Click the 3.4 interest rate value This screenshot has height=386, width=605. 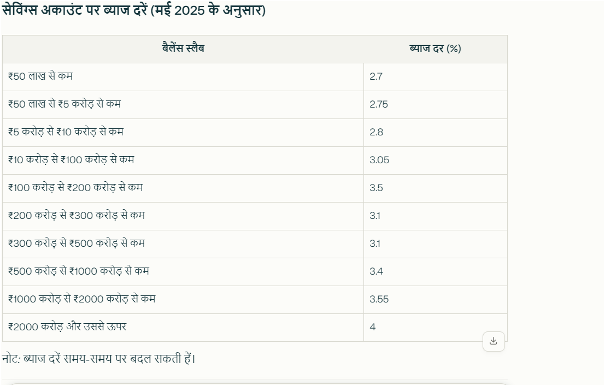(376, 271)
